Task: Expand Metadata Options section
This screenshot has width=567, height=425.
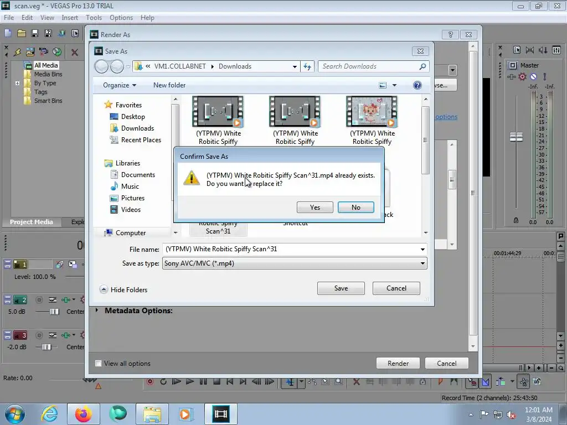Action: point(97,310)
